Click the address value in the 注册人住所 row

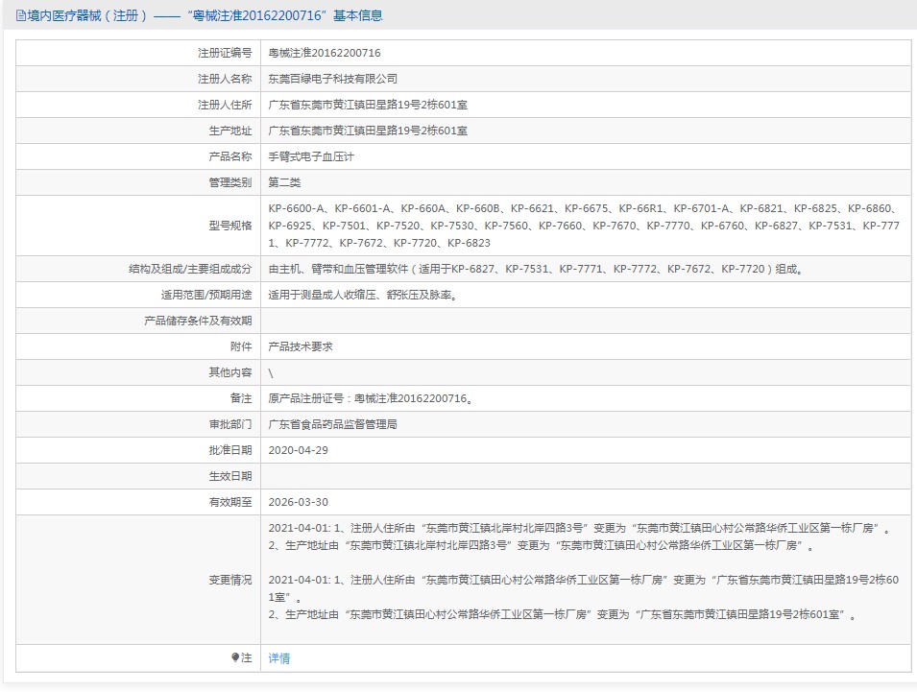click(368, 105)
